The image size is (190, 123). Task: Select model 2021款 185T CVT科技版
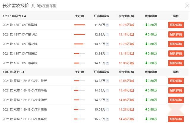point(20,54)
